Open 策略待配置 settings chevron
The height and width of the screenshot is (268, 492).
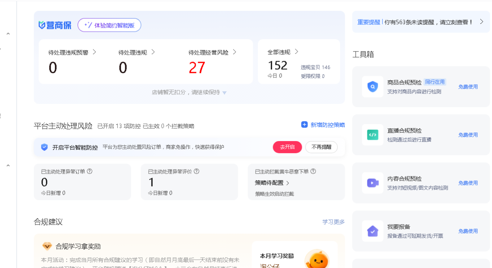pos(288,183)
